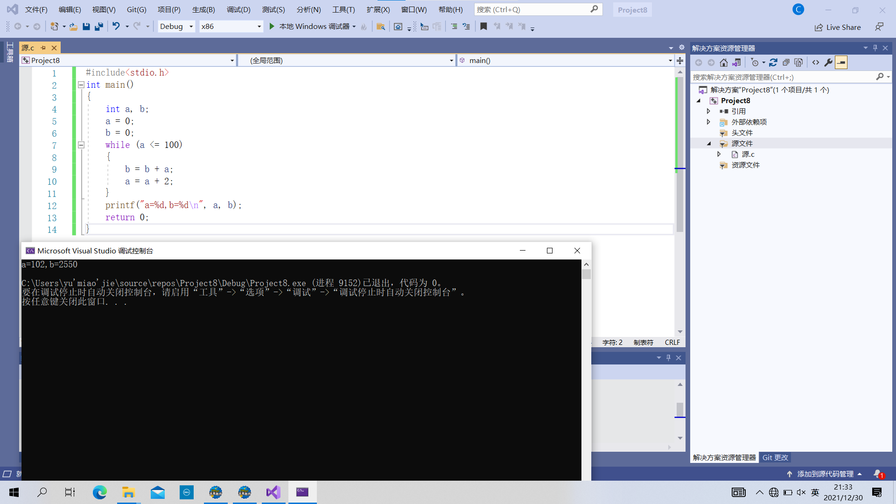Click the sync/refresh icon in Solution Explorer

coord(773,63)
